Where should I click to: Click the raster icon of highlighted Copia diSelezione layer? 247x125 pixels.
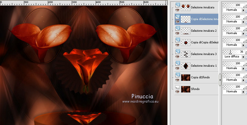(x=177, y=16)
